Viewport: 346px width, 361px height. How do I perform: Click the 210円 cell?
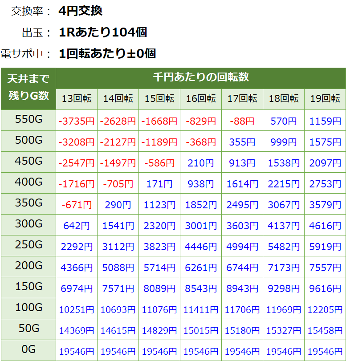click(201, 163)
